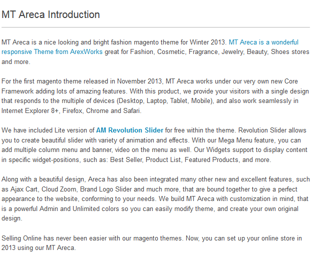
Task: Click the word "Firefox" in the browser list
Action: 72,110
